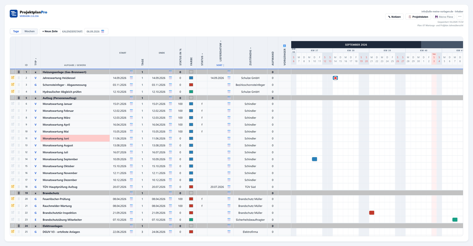Click the Aufgabe / Gewerk column header
Screen dimensions: 473x246
[75, 65]
